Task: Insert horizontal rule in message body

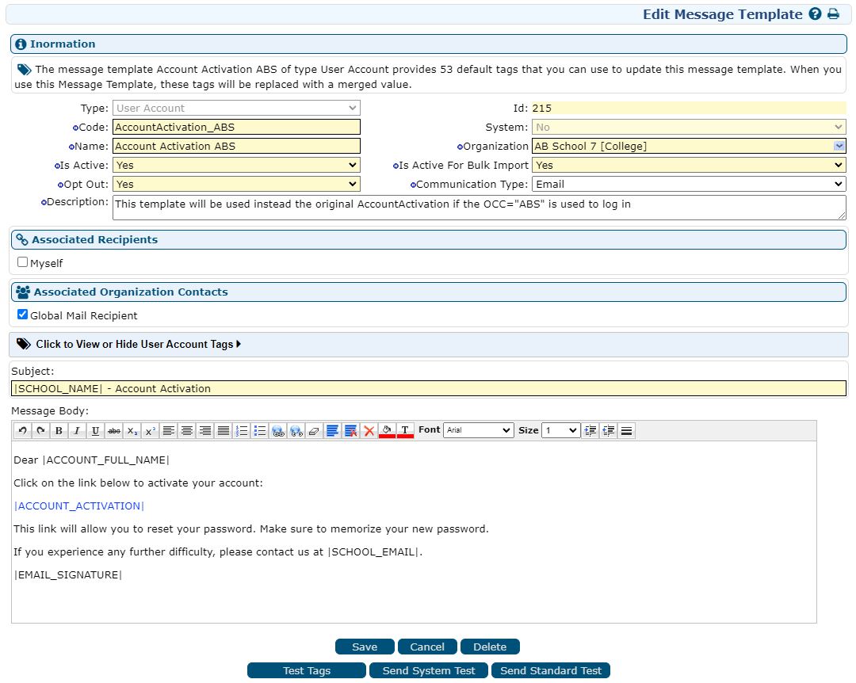Action: point(626,430)
